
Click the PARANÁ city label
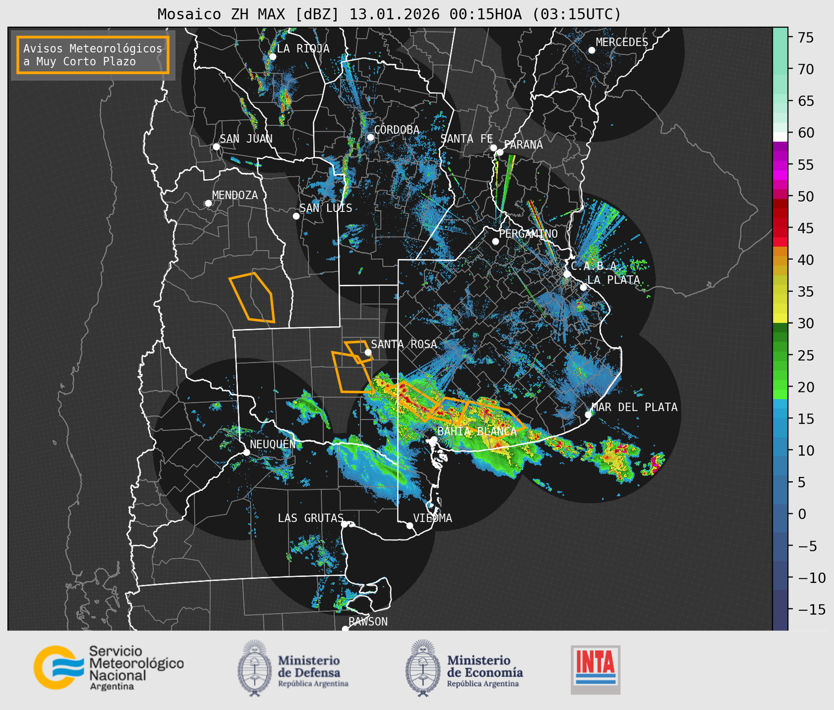click(523, 145)
